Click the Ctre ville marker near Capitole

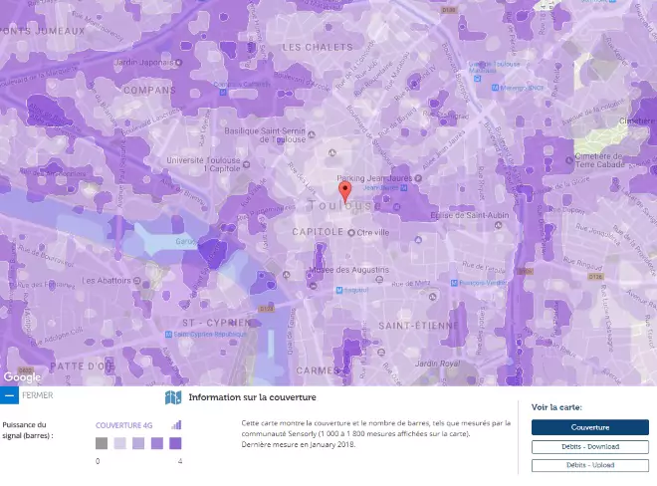point(350,232)
